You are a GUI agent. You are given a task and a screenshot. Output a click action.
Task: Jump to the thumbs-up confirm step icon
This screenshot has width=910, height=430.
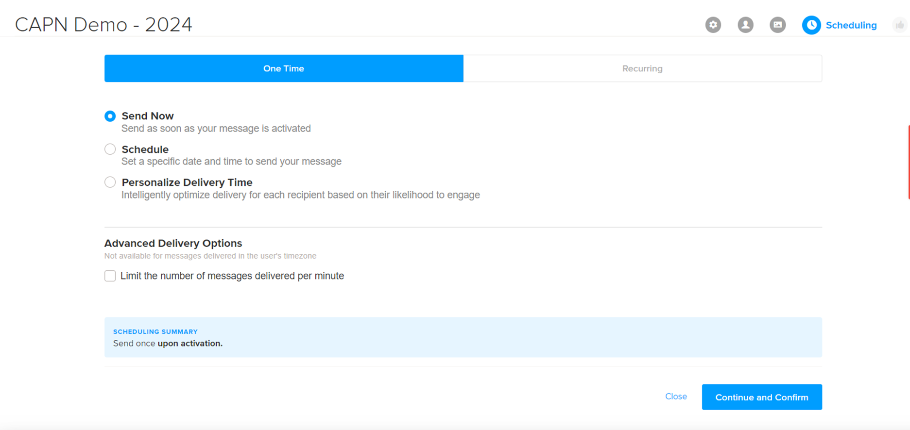coord(900,25)
